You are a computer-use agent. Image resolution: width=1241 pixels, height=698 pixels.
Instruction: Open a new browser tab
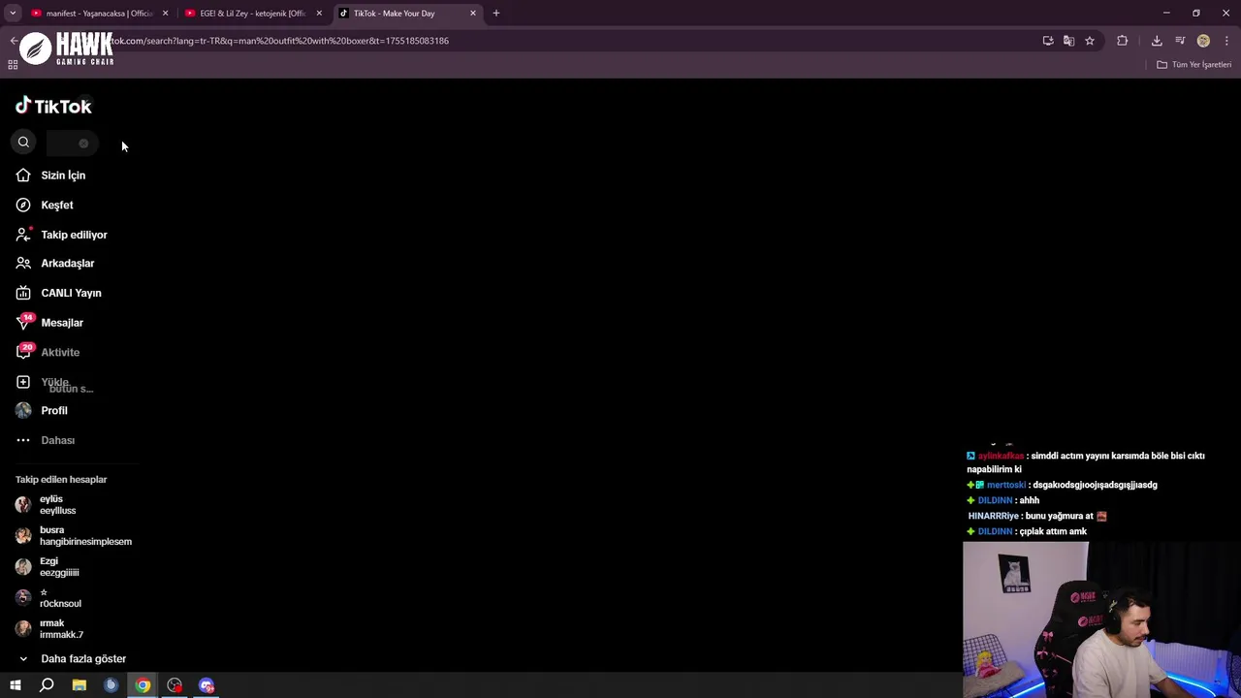496,14
